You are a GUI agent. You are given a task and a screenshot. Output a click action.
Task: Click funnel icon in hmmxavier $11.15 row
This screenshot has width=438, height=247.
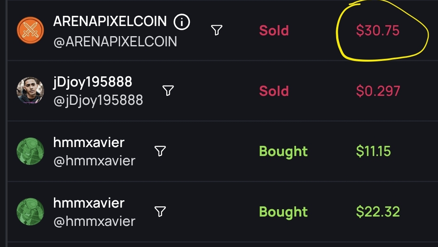coord(161,151)
